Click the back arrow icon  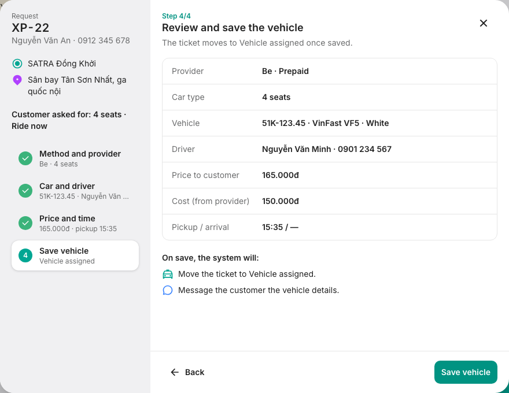175,372
